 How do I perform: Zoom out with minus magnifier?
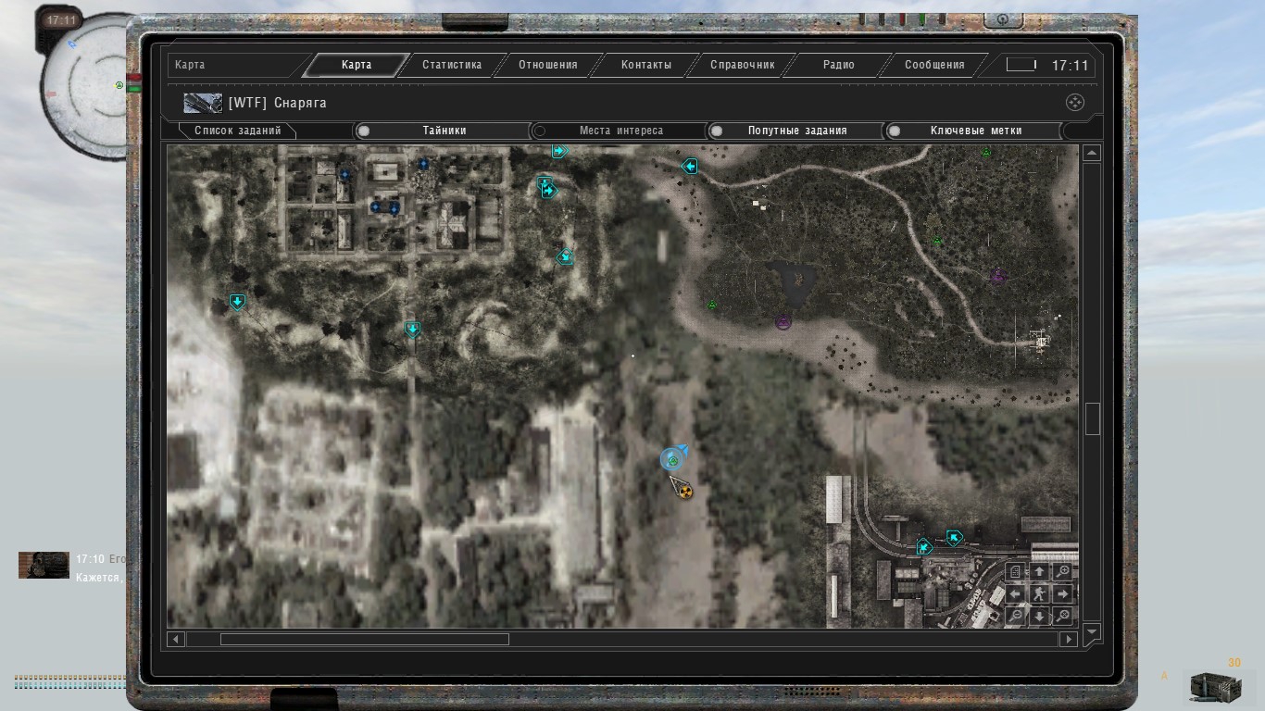(x=1016, y=616)
